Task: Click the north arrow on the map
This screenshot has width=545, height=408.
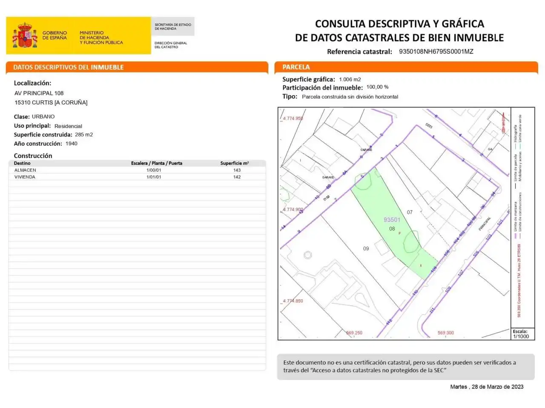Action: click(x=504, y=122)
